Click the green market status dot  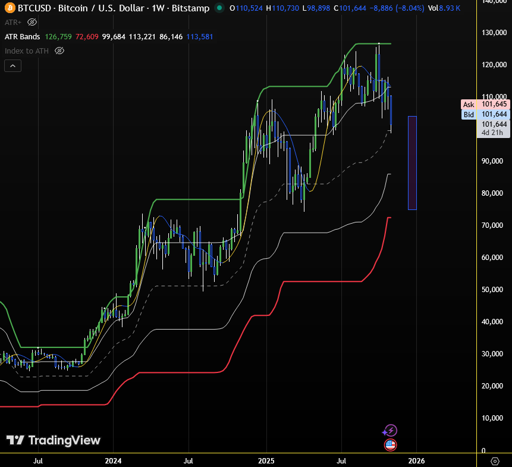(x=219, y=8)
